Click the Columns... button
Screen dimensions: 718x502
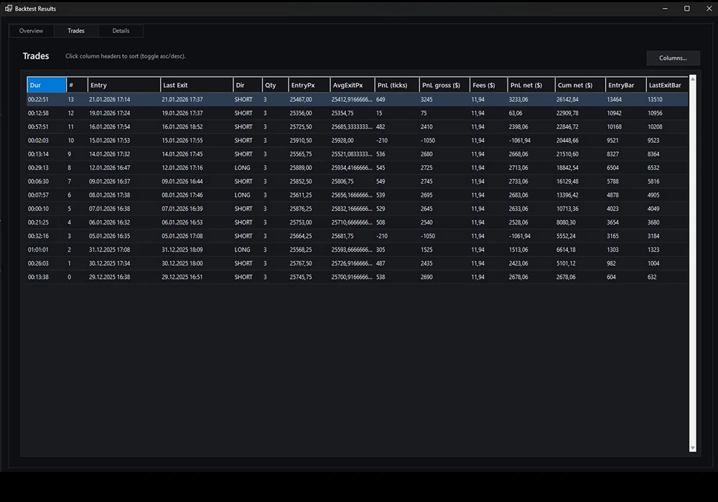click(673, 58)
